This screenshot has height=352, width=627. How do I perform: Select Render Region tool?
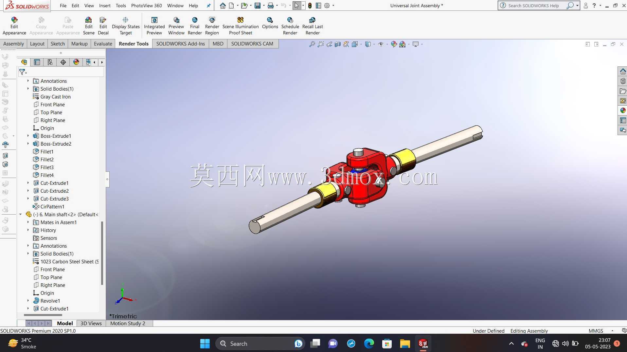(x=212, y=26)
